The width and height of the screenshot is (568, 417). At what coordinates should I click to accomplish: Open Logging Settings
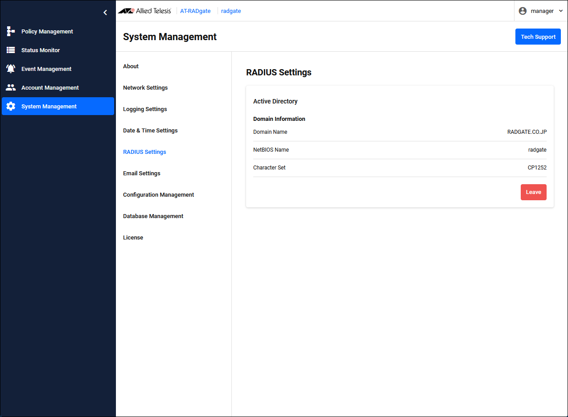coord(145,109)
